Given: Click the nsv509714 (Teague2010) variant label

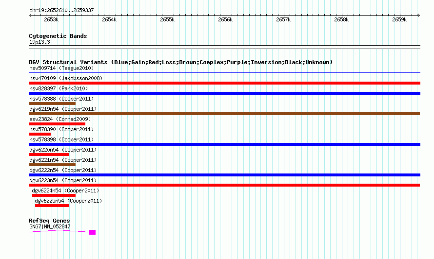Looking at the screenshot, I should pos(61,68).
